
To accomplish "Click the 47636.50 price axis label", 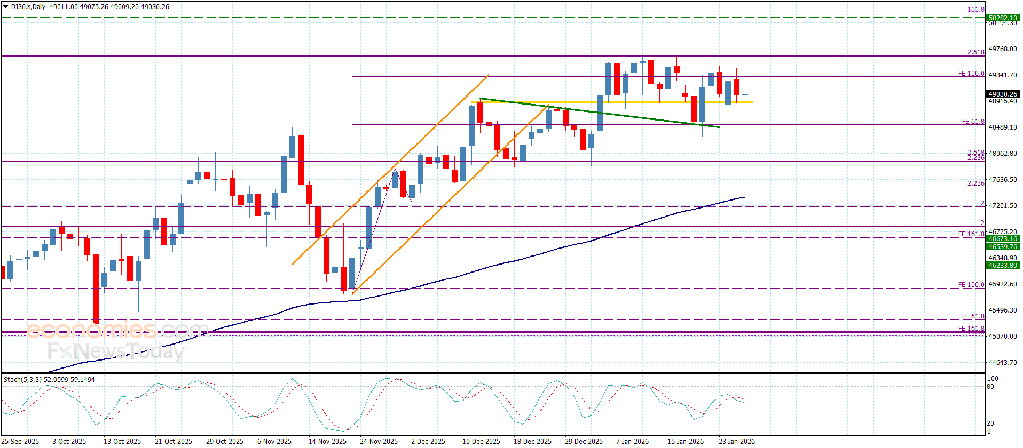I will coord(1003,180).
